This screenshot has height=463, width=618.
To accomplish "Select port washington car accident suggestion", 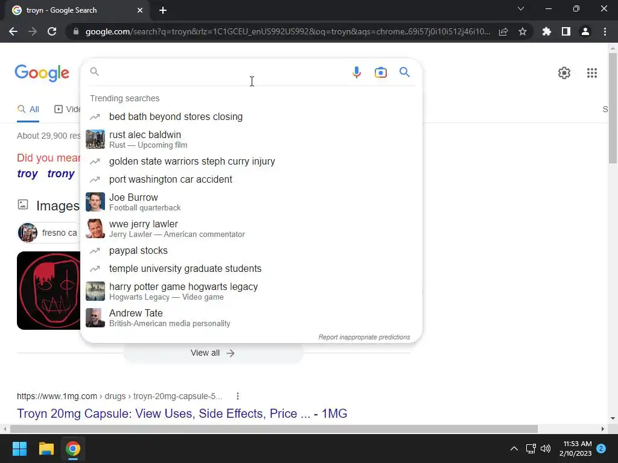I will click(251, 179).
